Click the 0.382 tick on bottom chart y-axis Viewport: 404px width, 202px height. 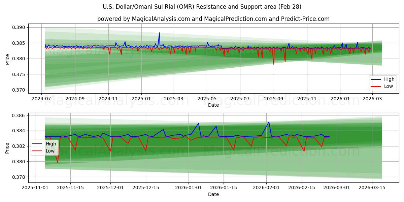pos(19,146)
